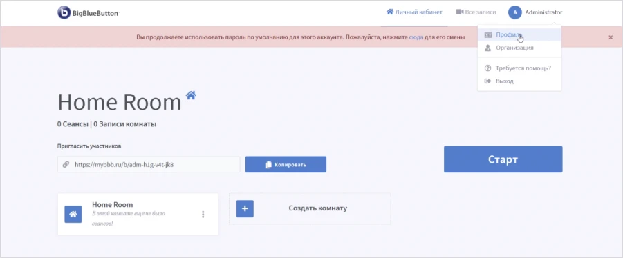Image resolution: width=623 pixels, height=258 pixels.
Task: Click the Administrator avatar circle
Action: [x=515, y=12]
